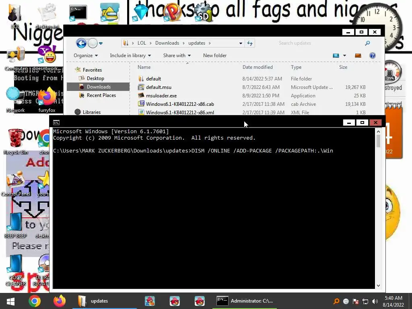Viewport: 412px width, 309px height.
Task: Open the volume tray icon
Action: 375,301
